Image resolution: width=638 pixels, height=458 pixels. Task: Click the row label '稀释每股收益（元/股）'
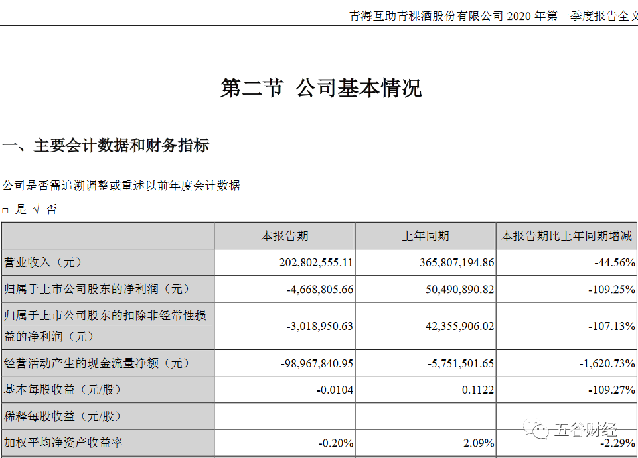62,416
